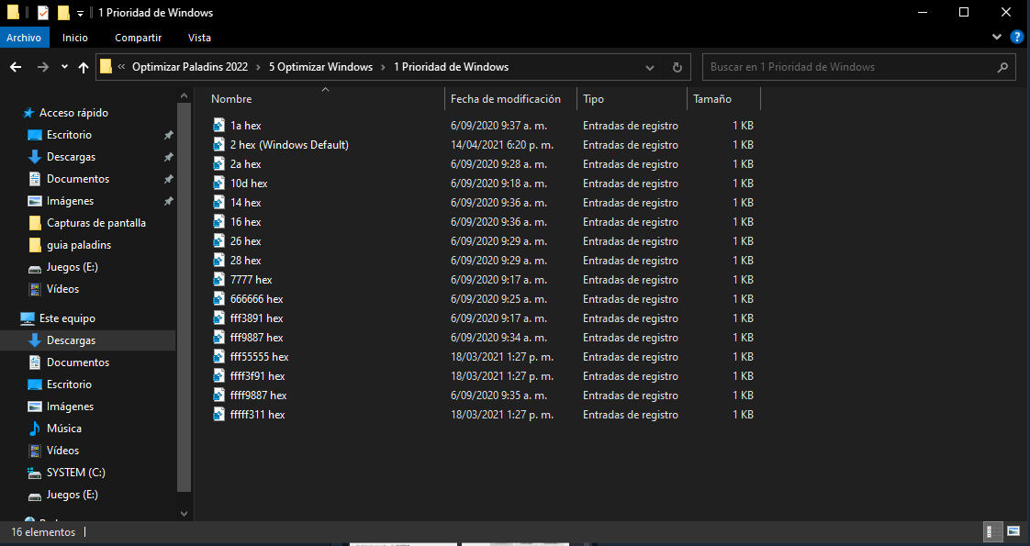Screen dimensions: 1030x546
Task: Refresh the current folder view
Action: (677, 67)
